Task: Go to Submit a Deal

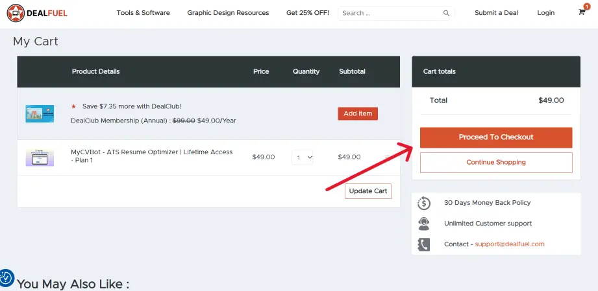Action: 496,12
